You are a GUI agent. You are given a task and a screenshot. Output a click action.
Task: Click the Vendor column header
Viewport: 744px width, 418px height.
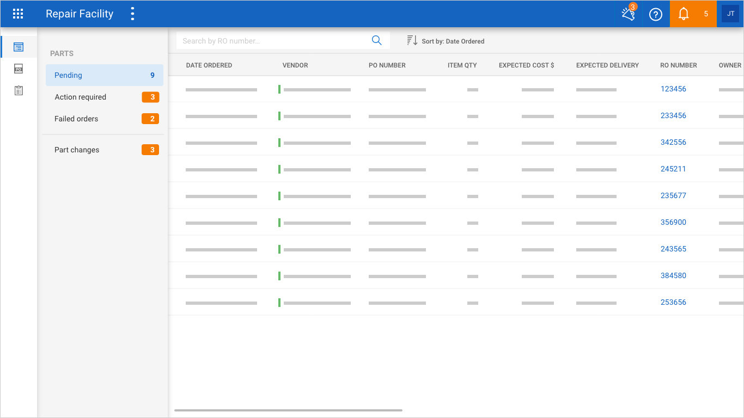[295, 65]
